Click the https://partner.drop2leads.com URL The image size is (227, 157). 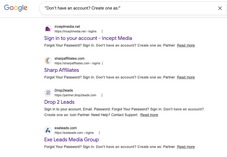(x=75, y=95)
